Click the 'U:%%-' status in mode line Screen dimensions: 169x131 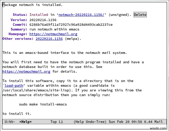pos(10,122)
